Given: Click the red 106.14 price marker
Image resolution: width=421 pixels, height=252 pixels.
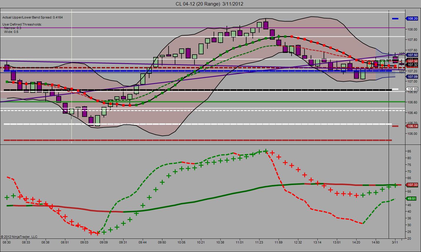Looking at the screenshot, I should point(412,126).
